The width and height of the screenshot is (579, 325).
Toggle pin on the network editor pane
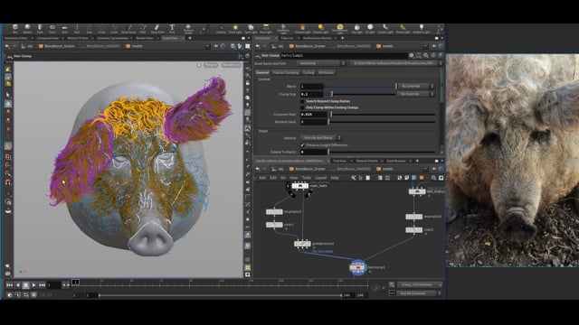point(434,169)
